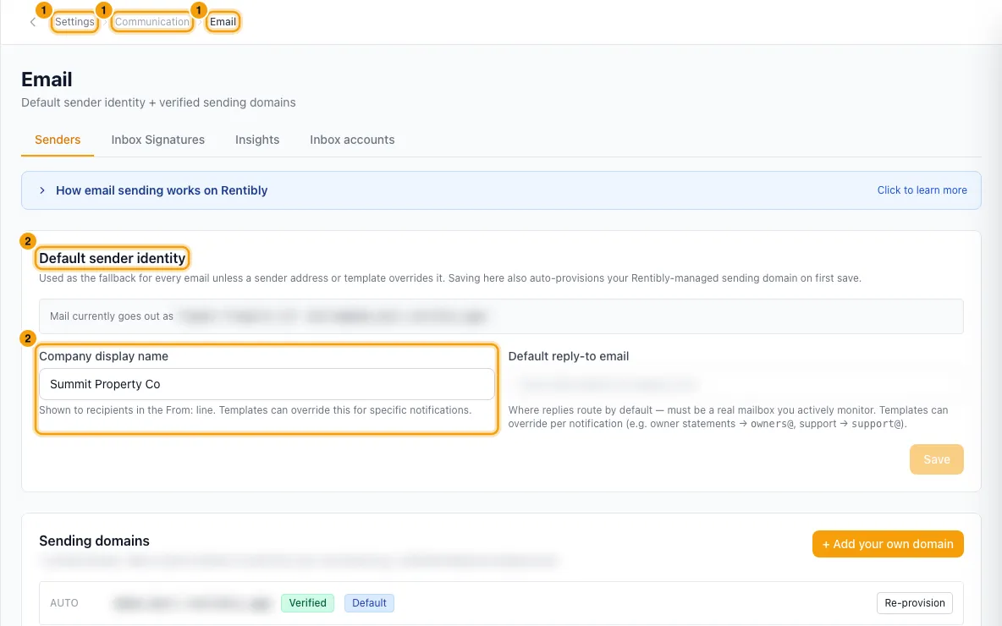Open the Insights tab
Viewport: 1002px width, 626px height.
tap(257, 140)
